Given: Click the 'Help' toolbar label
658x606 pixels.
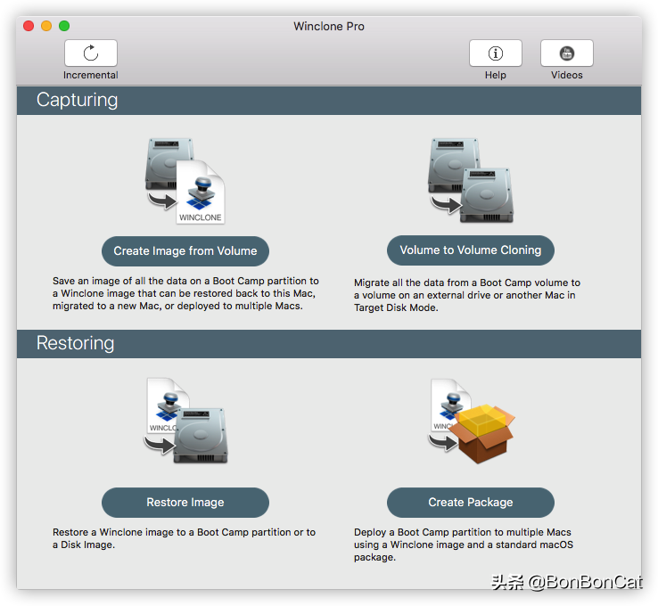Looking at the screenshot, I should click(x=495, y=75).
